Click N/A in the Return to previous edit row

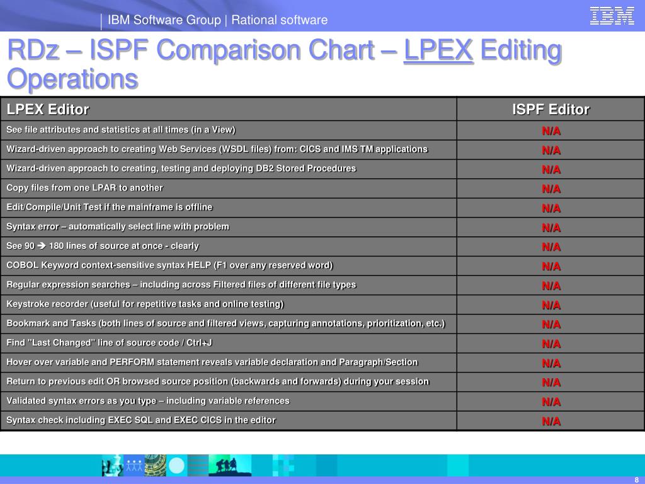click(x=551, y=383)
